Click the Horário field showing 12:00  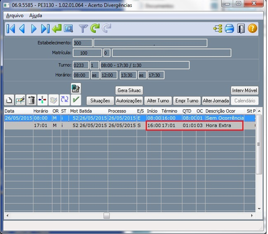point(109,75)
